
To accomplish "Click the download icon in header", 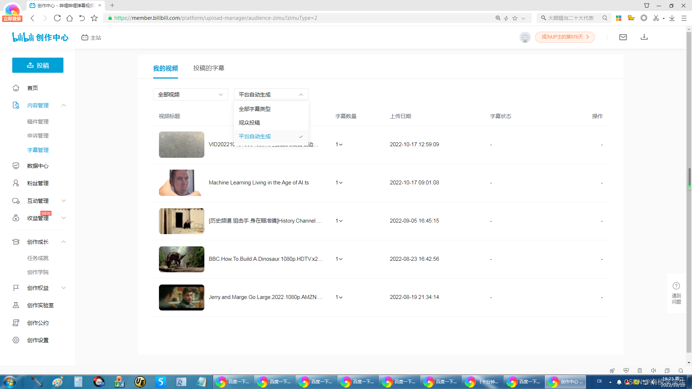I will coord(644,37).
